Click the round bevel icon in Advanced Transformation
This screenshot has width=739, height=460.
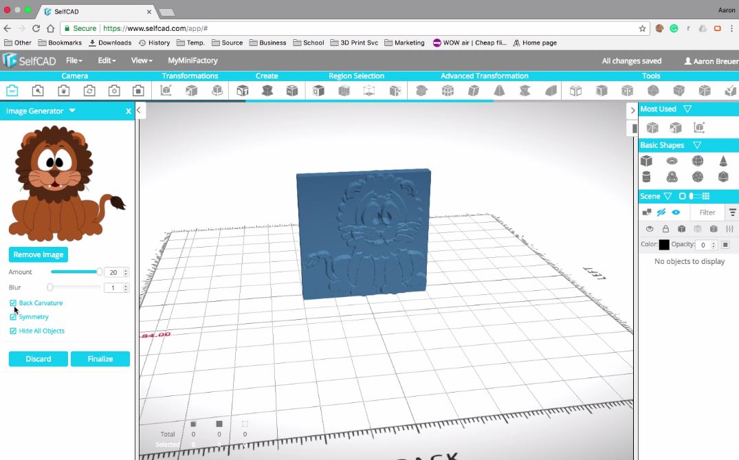coord(551,91)
